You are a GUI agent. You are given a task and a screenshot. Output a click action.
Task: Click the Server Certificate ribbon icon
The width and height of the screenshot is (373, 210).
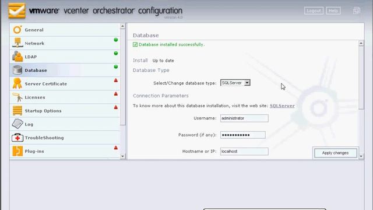coord(17,83)
